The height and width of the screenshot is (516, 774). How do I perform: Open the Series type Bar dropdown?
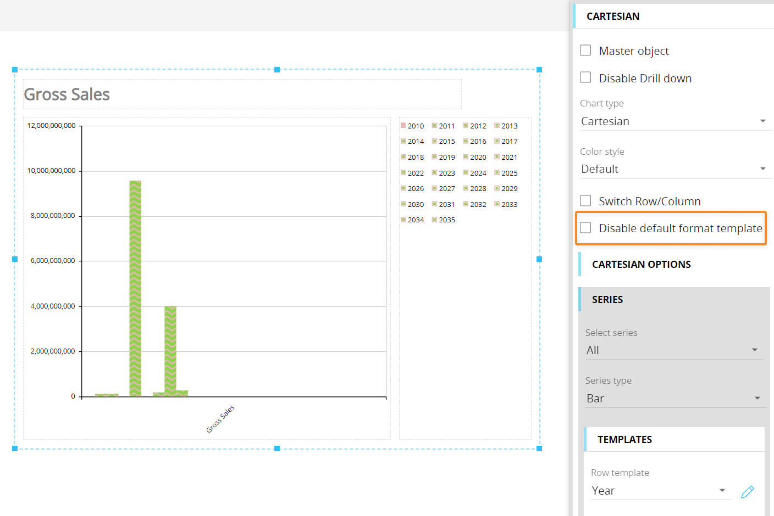[x=675, y=399]
